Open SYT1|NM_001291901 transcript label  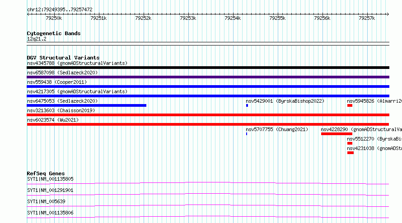[50, 190]
